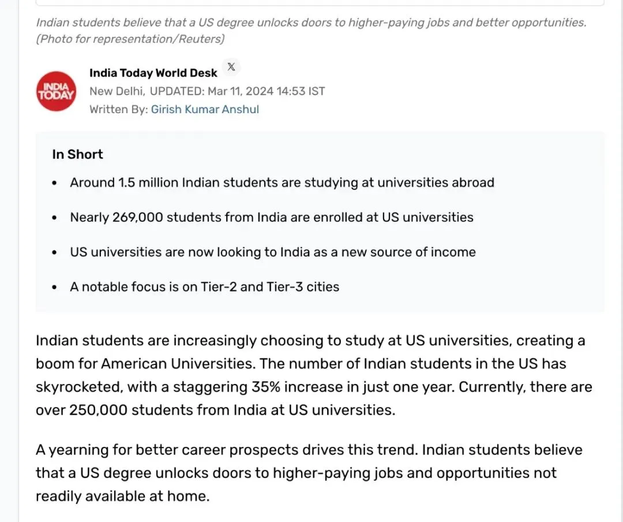Click the paragraph starting Indian students are increasingly
The height and width of the screenshot is (522, 623).
[314, 375]
